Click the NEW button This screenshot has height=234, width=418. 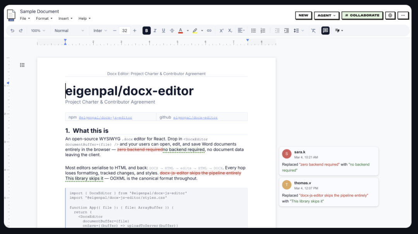303,15
